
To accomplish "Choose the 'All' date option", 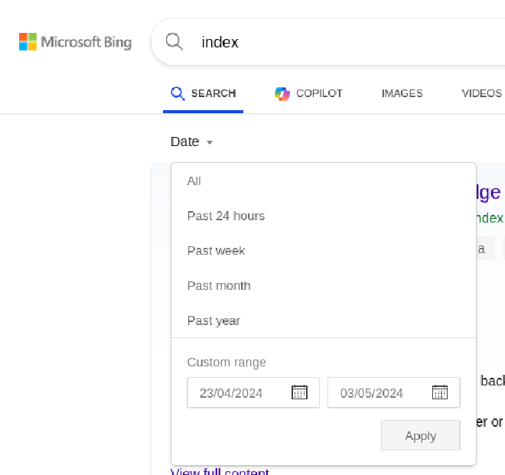I will pyautogui.click(x=324, y=181).
